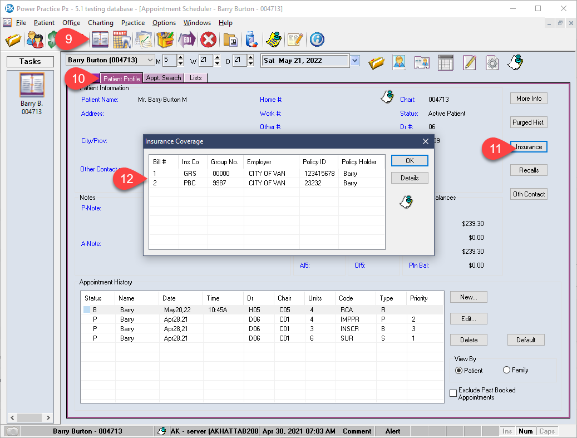
Task: Click the More Info button
Action: pyautogui.click(x=529, y=99)
